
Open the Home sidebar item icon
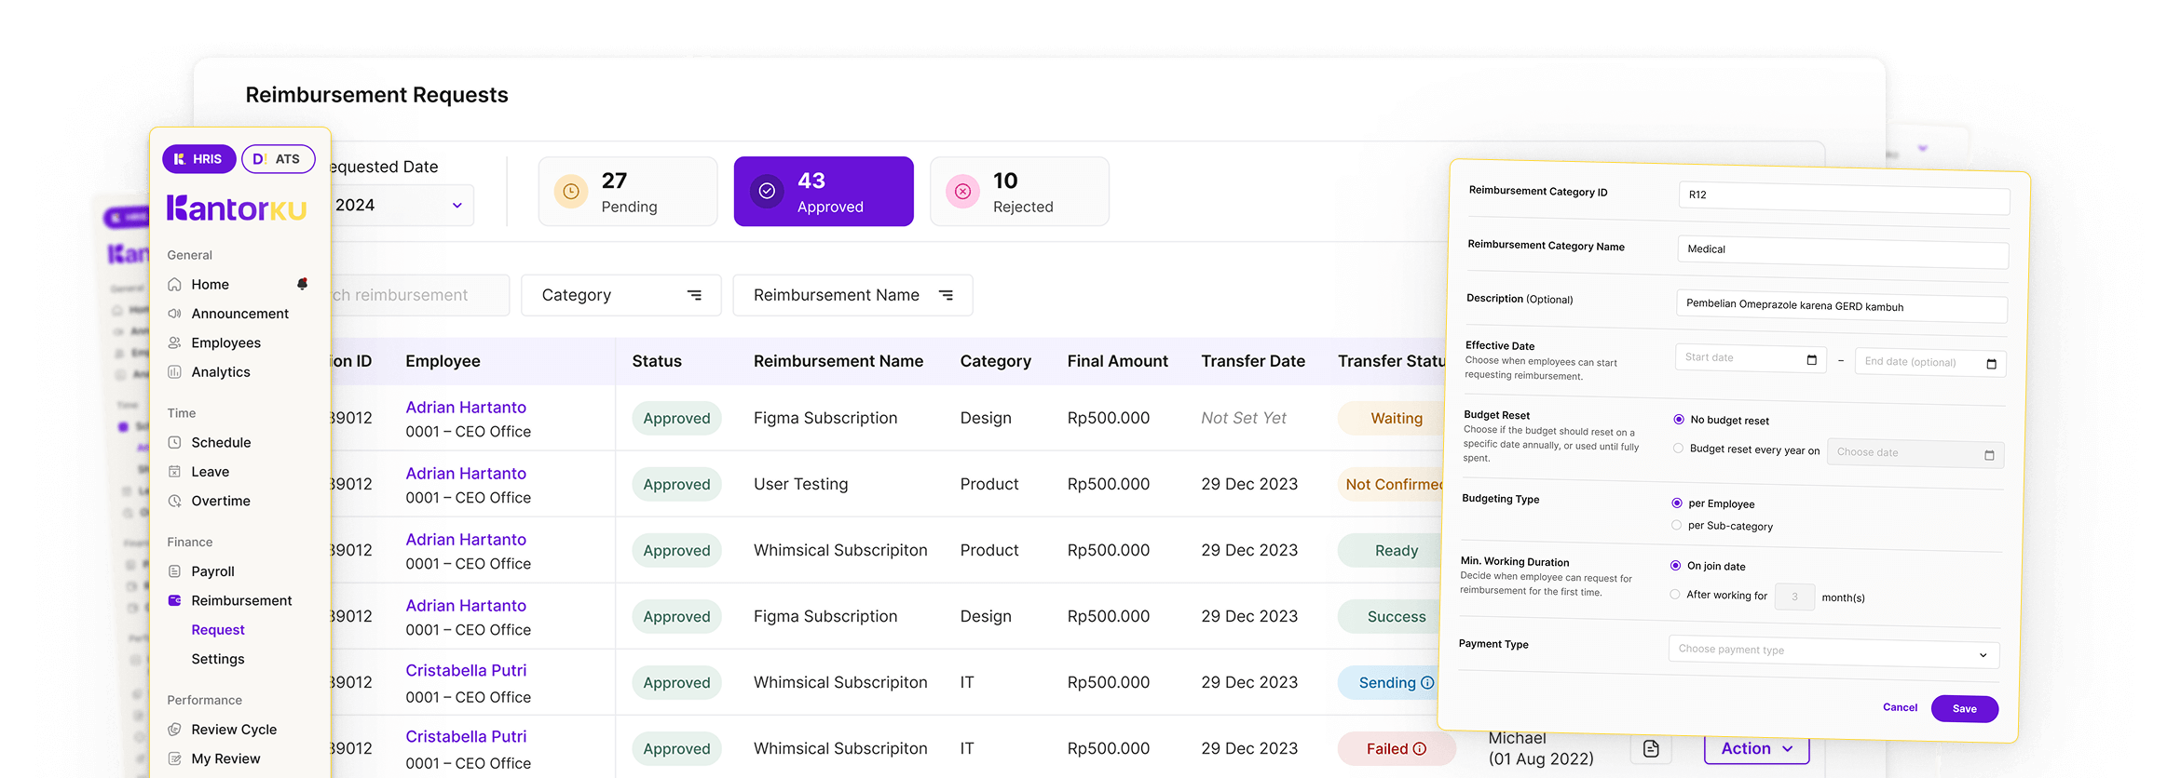174,285
